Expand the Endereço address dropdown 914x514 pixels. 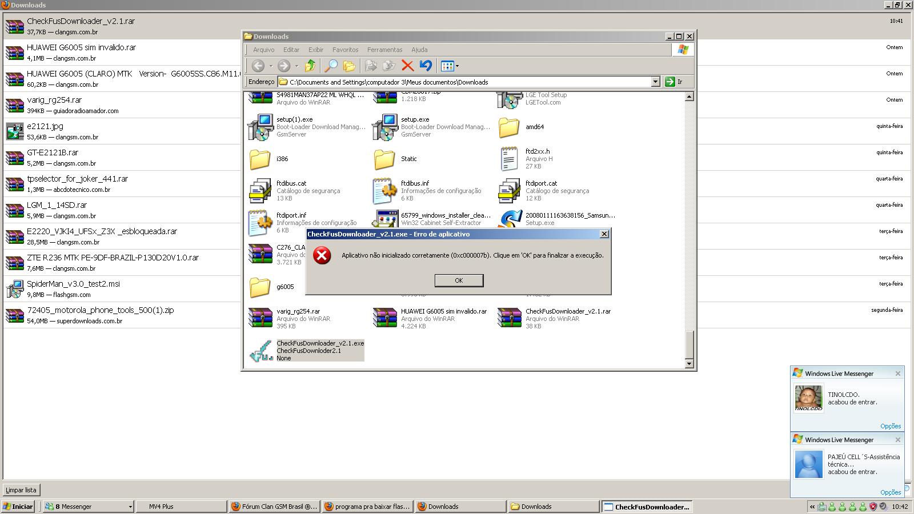pyautogui.click(x=655, y=82)
